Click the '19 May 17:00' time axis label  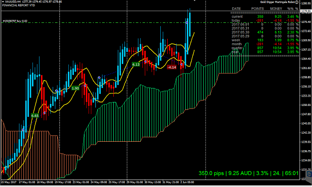coord(63,182)
